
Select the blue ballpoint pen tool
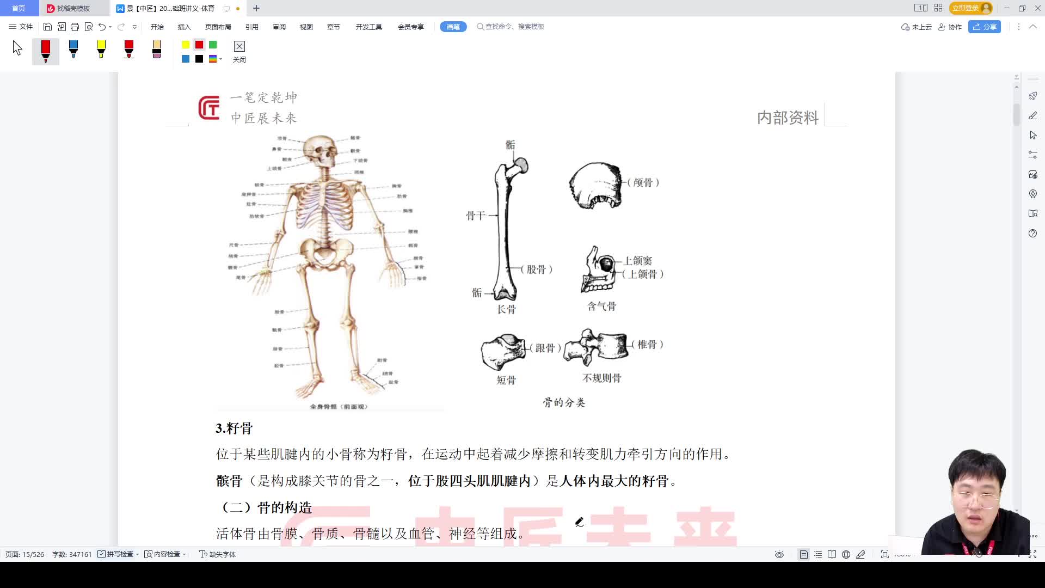click(x=73, y=51)
